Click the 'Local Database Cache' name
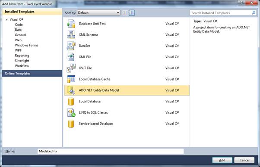 click(x=95, y=79)
